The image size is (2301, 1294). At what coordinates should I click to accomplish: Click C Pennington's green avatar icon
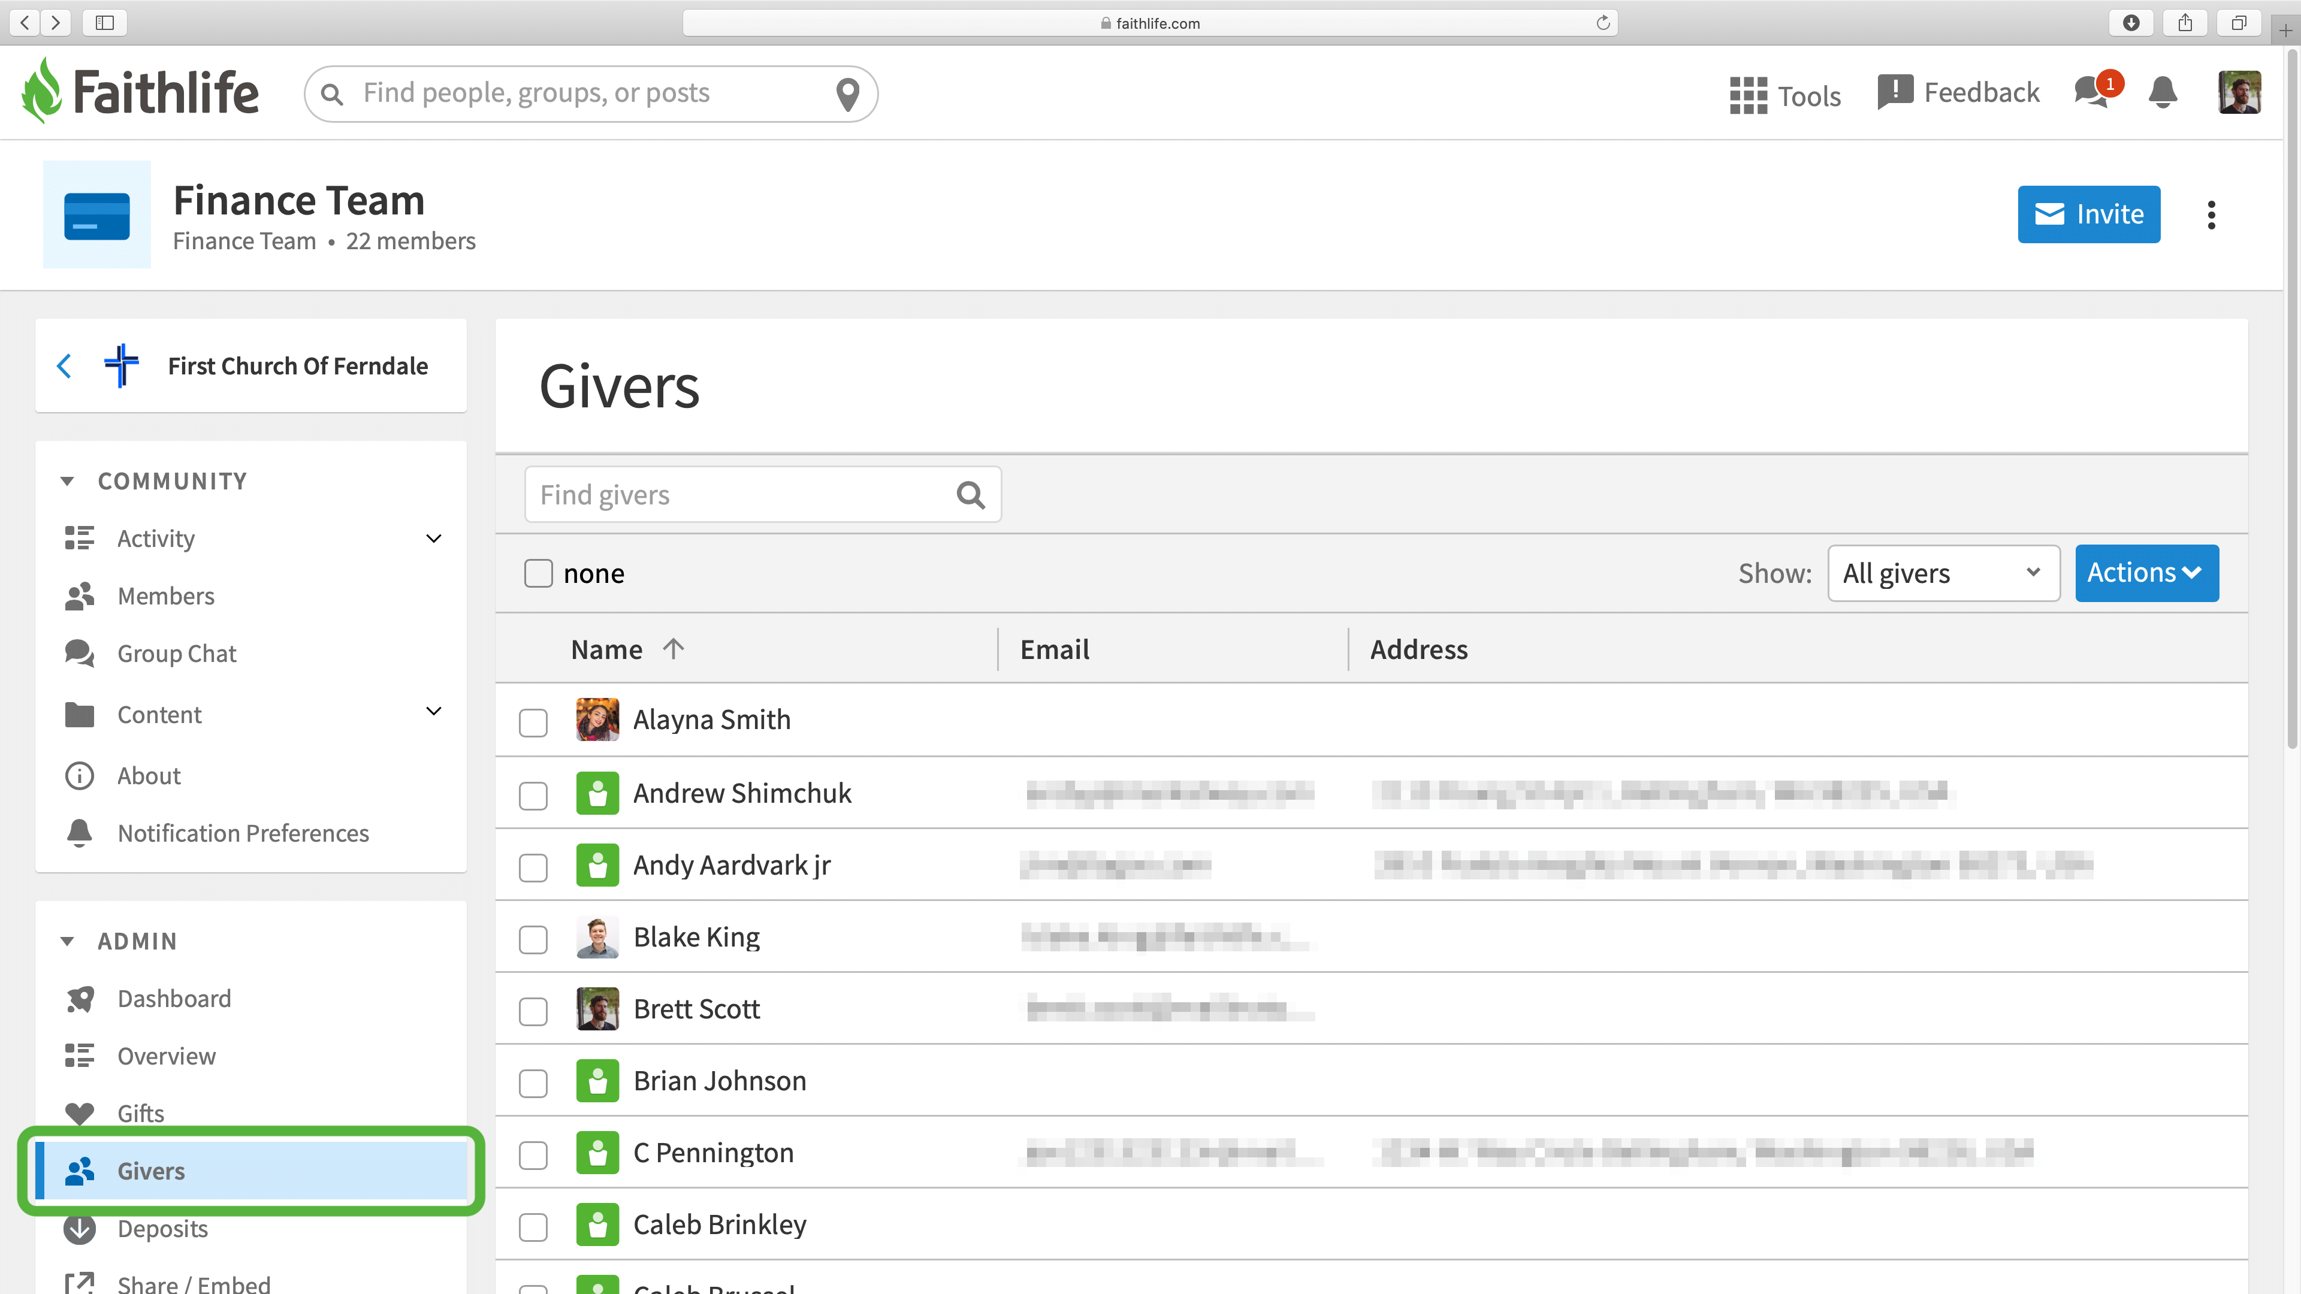[597, 1153]
